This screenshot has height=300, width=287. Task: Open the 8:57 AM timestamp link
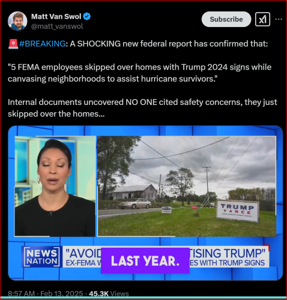22,293
